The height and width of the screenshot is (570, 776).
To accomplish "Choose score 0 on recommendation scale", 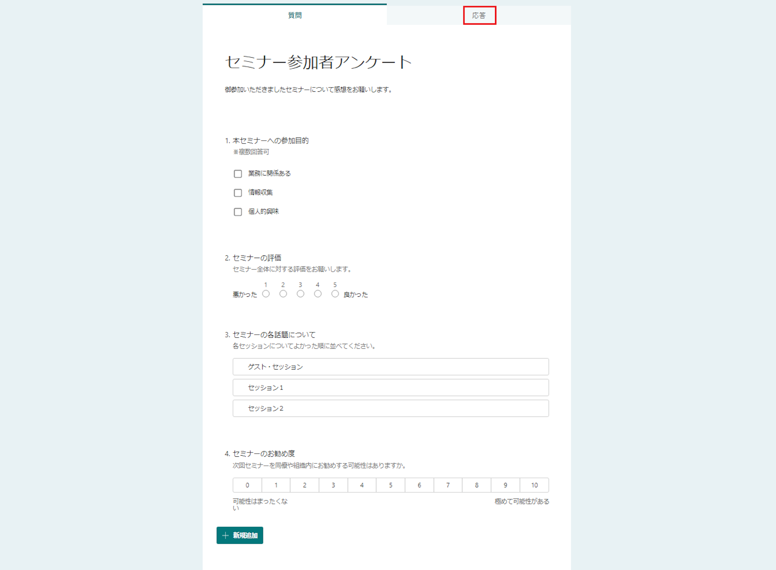I will [247, 485].
